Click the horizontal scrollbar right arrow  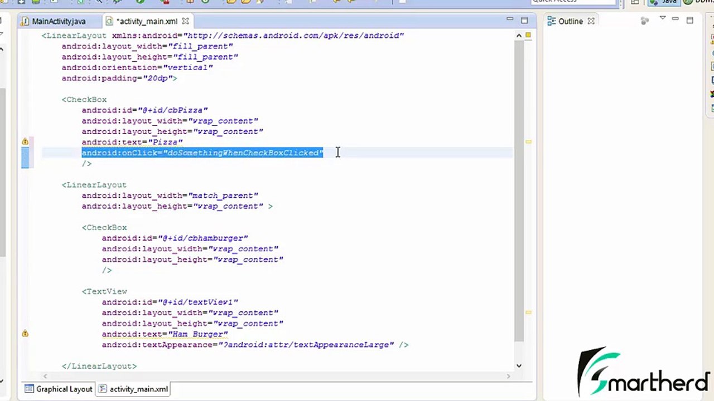pyautogui.click(x=508, y=376)
